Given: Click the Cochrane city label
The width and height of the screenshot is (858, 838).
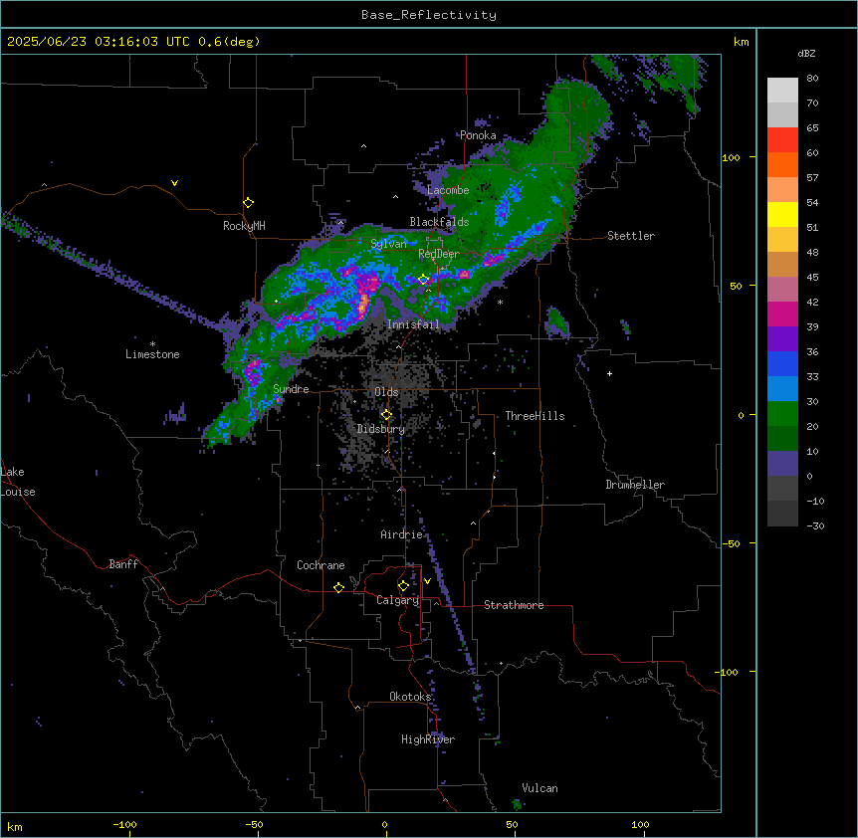Looking at the screenshot, I should pyautogui.click(x=321, y=565).
